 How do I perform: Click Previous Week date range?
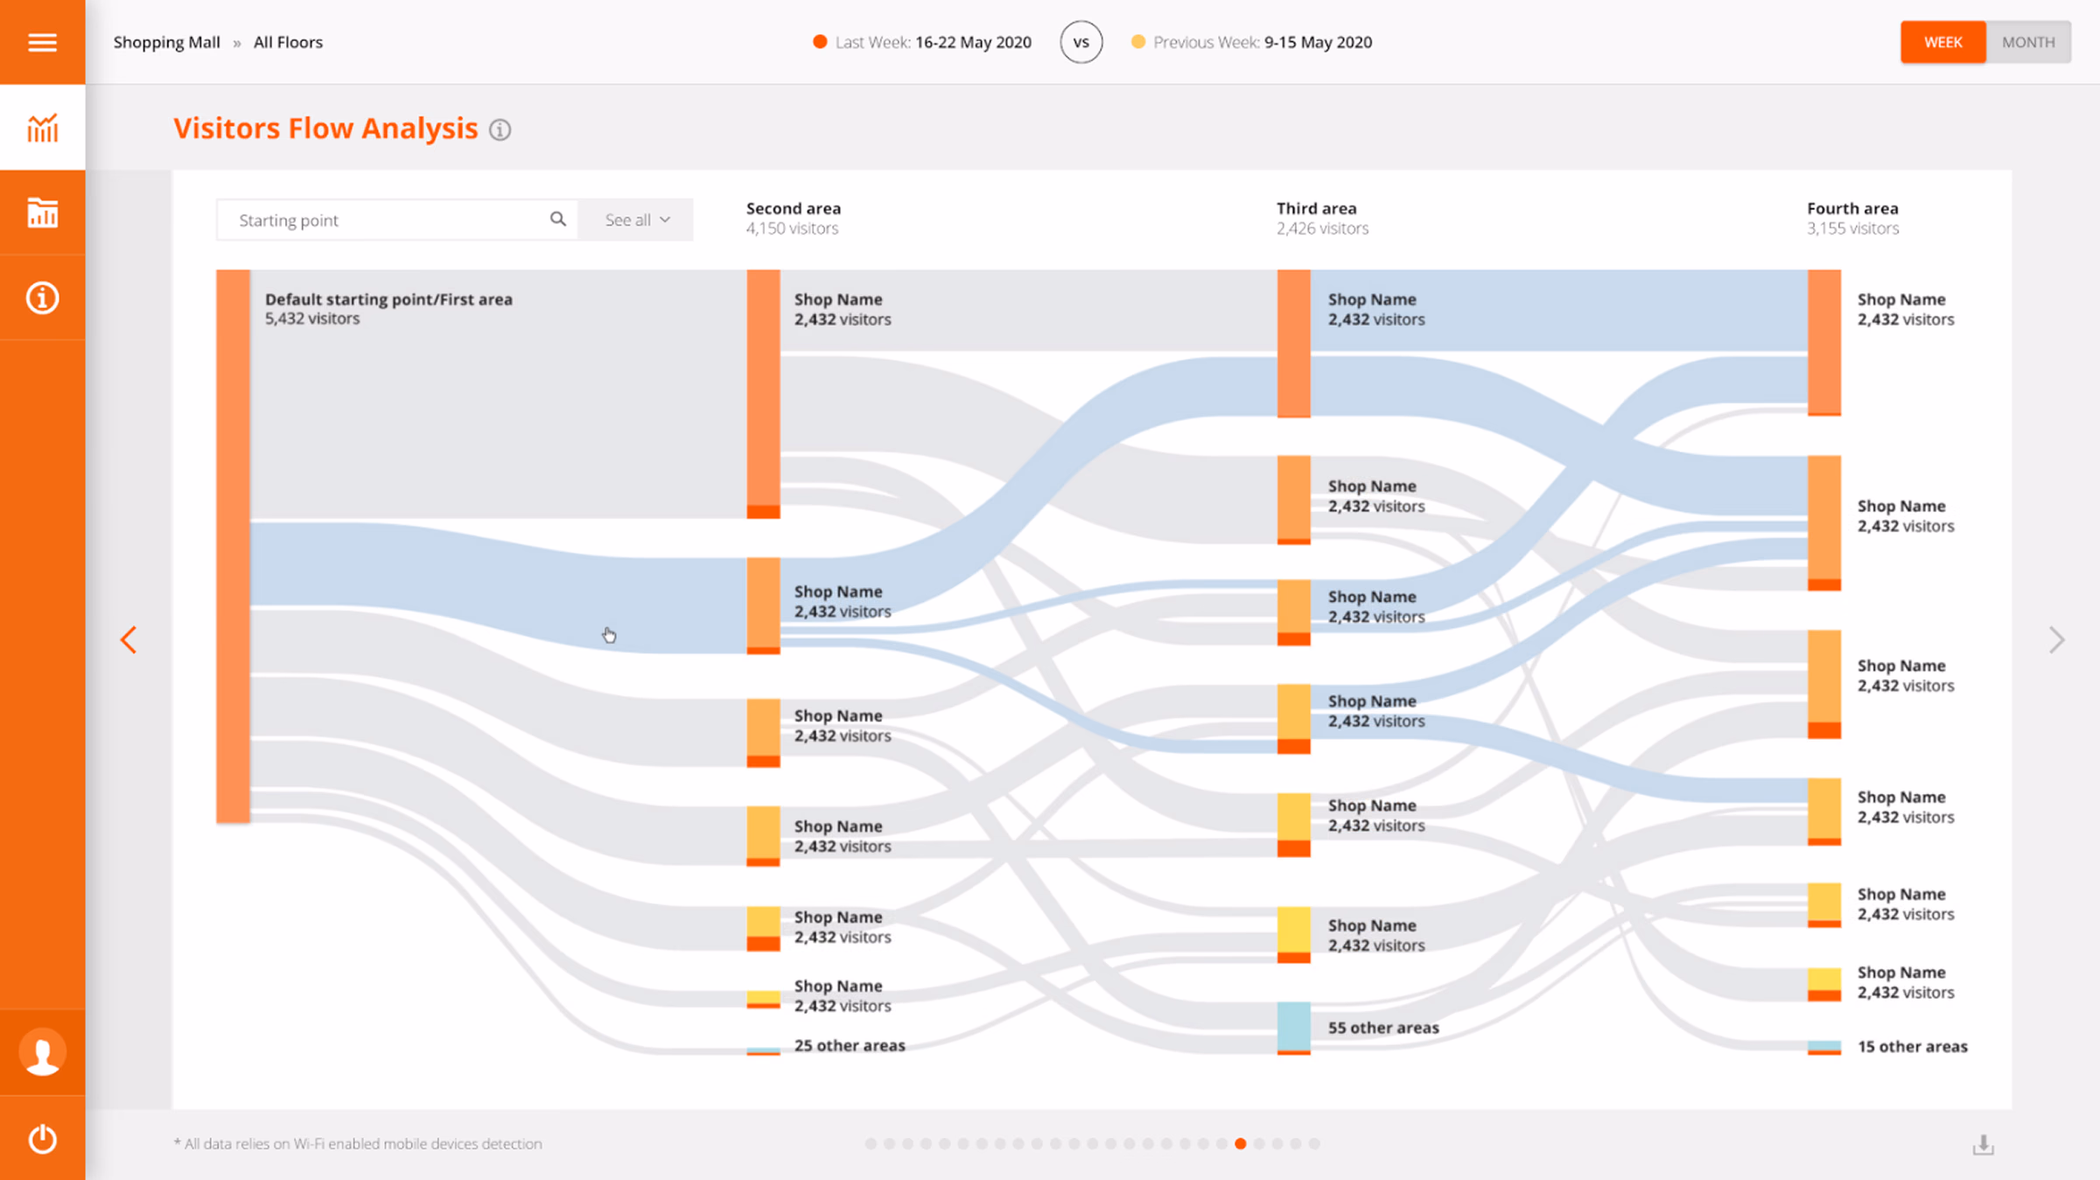pyautogui.click(x=1251, y=42)
